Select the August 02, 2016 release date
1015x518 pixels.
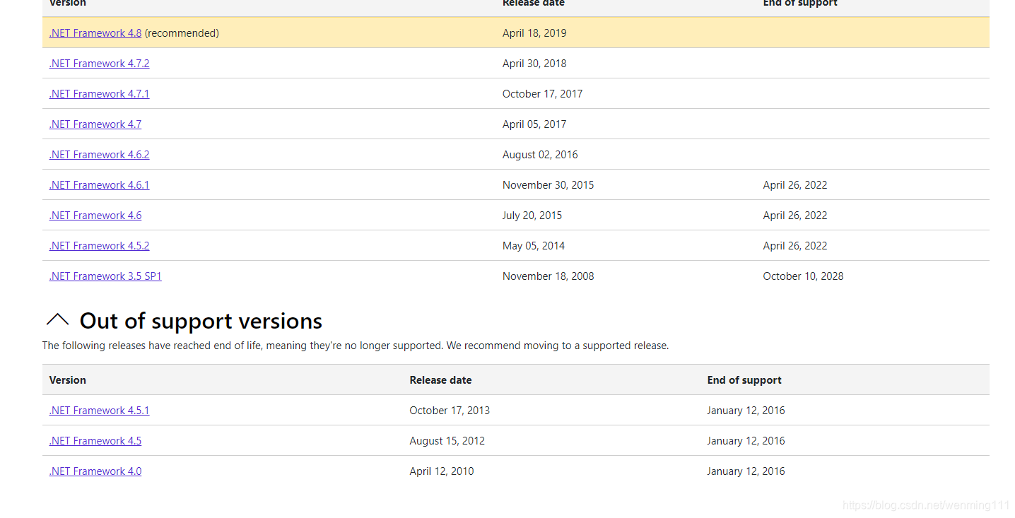[x=540, y=155]
